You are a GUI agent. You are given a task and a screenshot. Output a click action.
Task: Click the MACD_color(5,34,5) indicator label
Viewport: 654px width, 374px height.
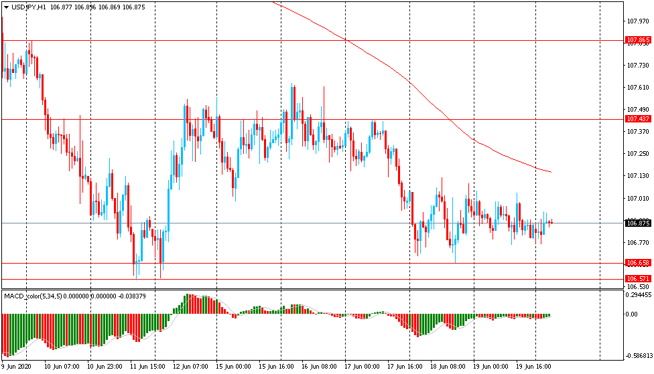[33, 296]
